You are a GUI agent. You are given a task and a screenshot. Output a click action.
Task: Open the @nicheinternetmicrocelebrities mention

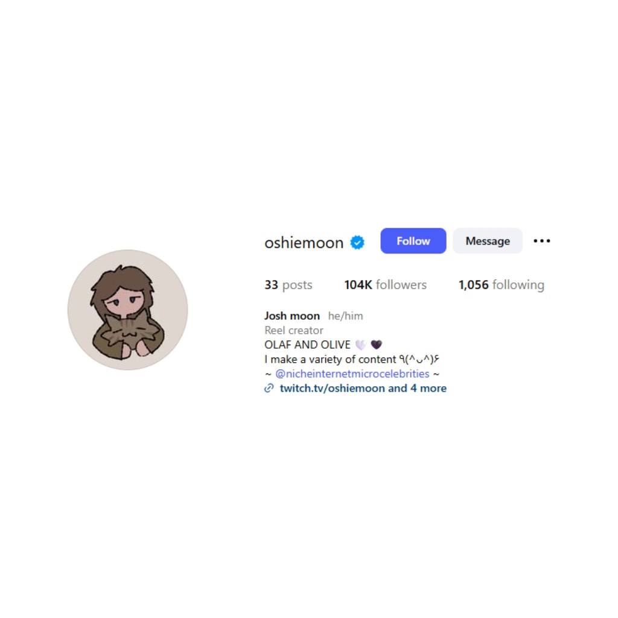[x=352, y=374]
